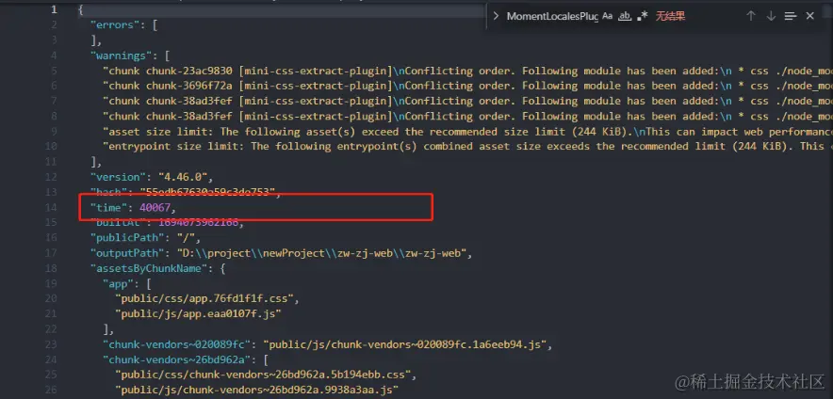Click the "errors" key on line 2

(x=117, y=24)
